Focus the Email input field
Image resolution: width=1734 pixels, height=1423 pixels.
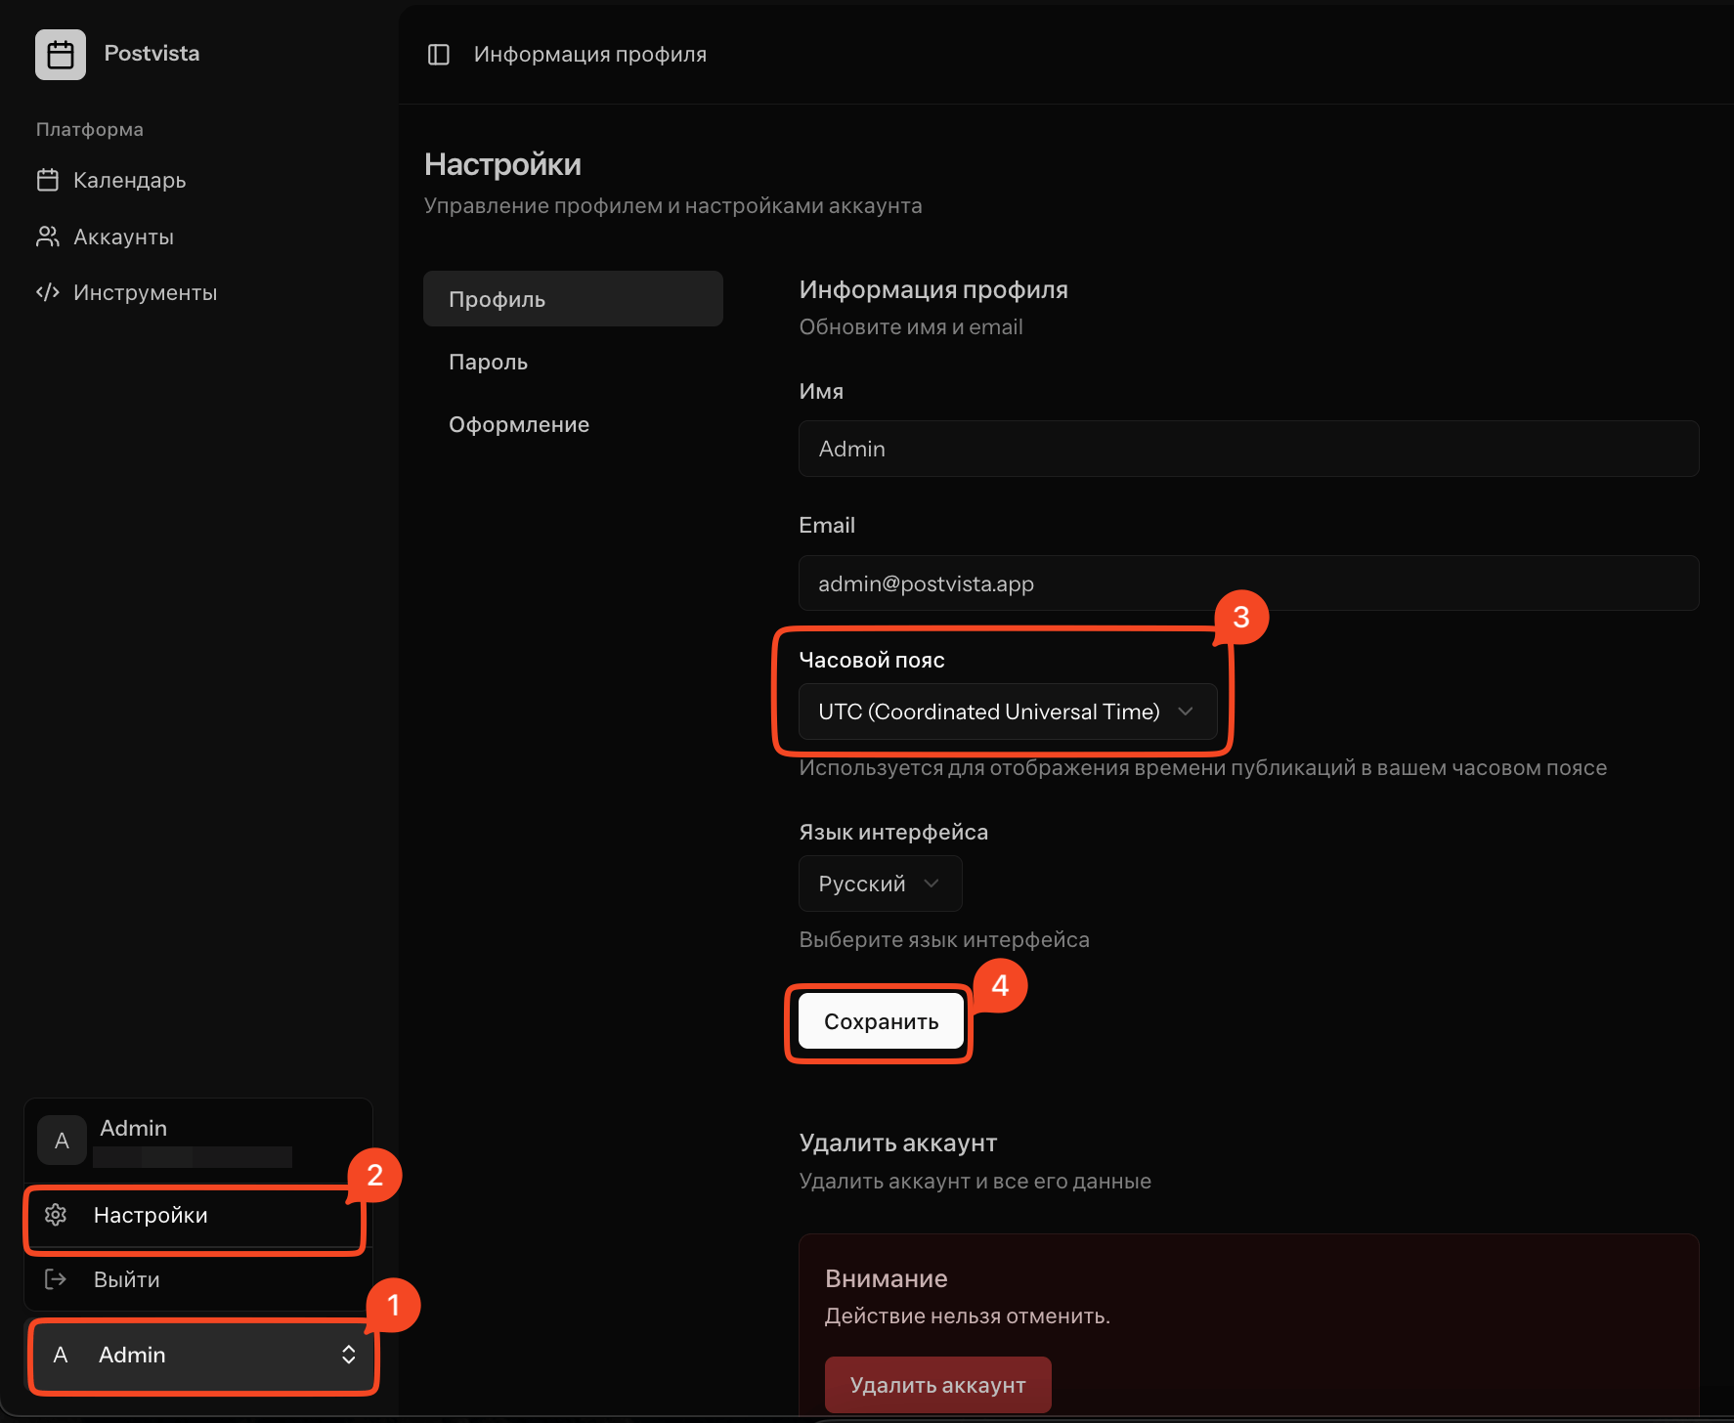pos(1248,583)
